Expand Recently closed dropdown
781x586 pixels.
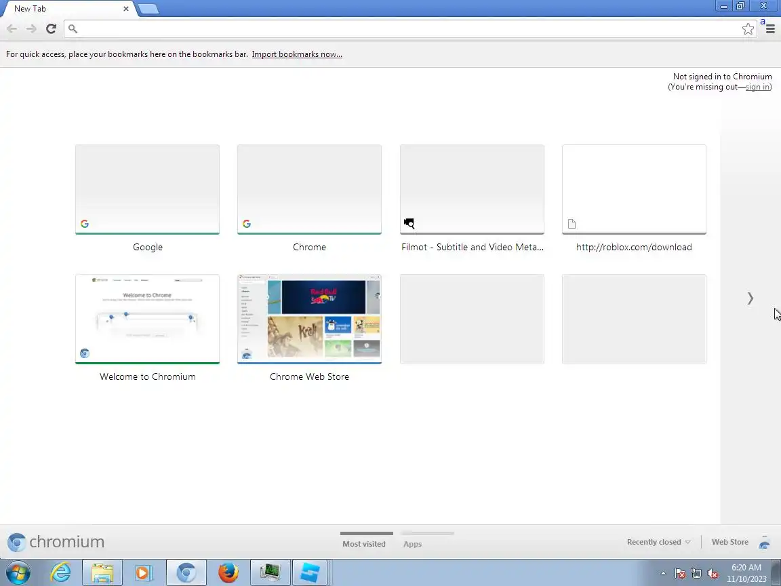(x=658, y=542)
